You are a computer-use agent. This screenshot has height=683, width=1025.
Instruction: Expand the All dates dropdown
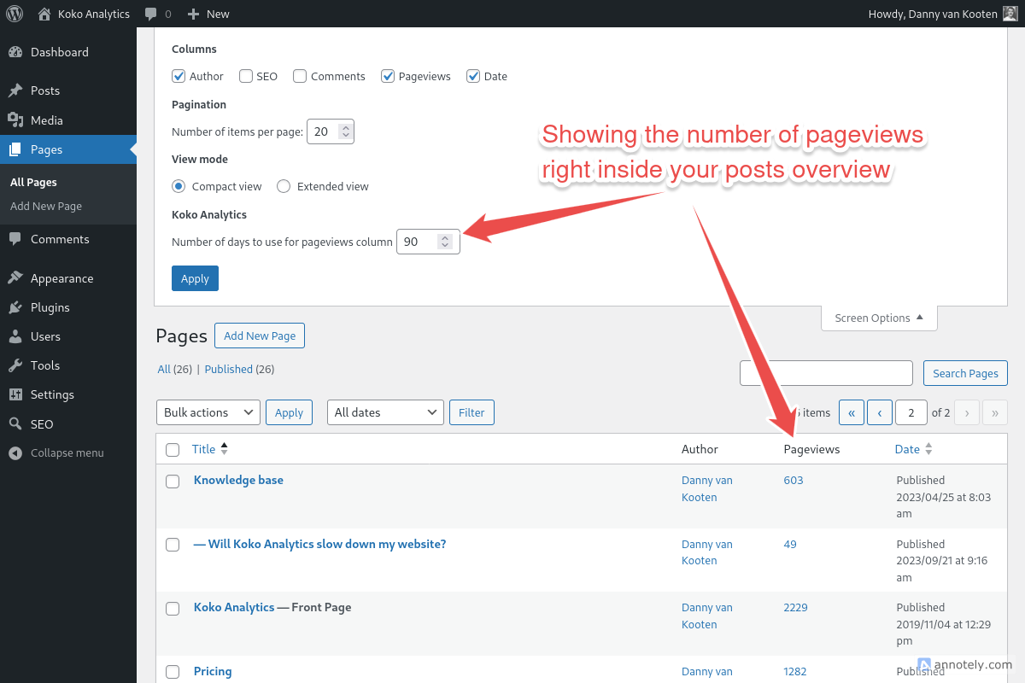pos(384,412)
